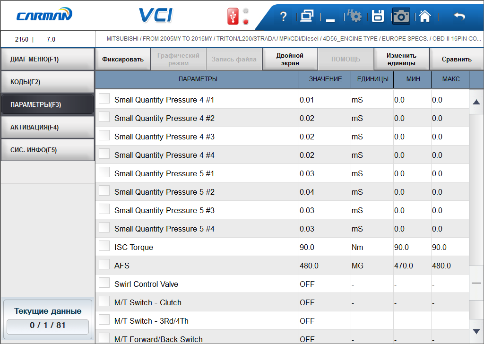Click the window switch icon
The height and width of the screenshot is (344, 484).
click(307, 16)
